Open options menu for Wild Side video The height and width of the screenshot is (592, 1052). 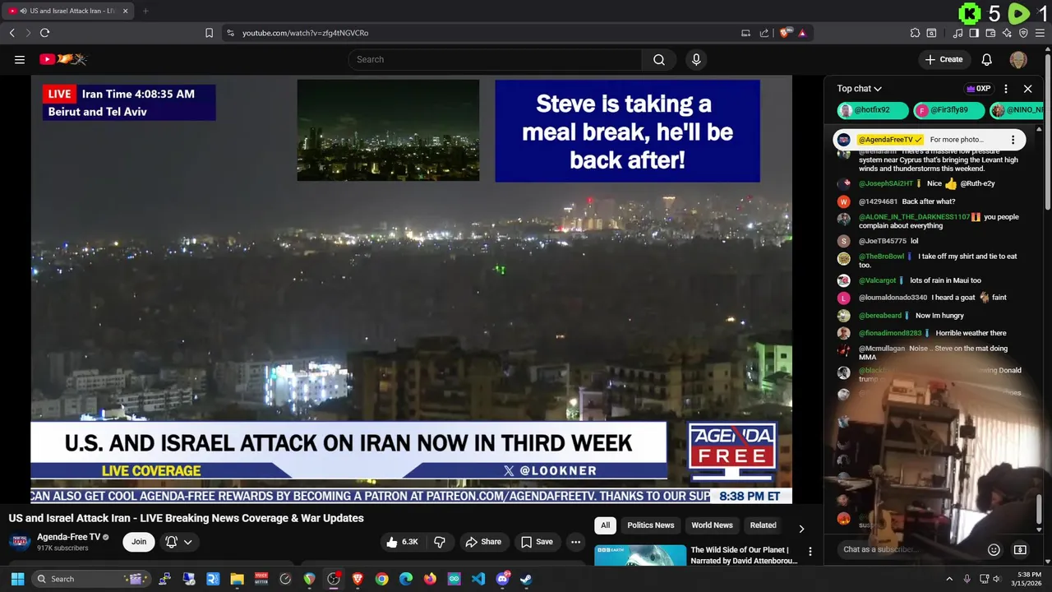[810, 552]
